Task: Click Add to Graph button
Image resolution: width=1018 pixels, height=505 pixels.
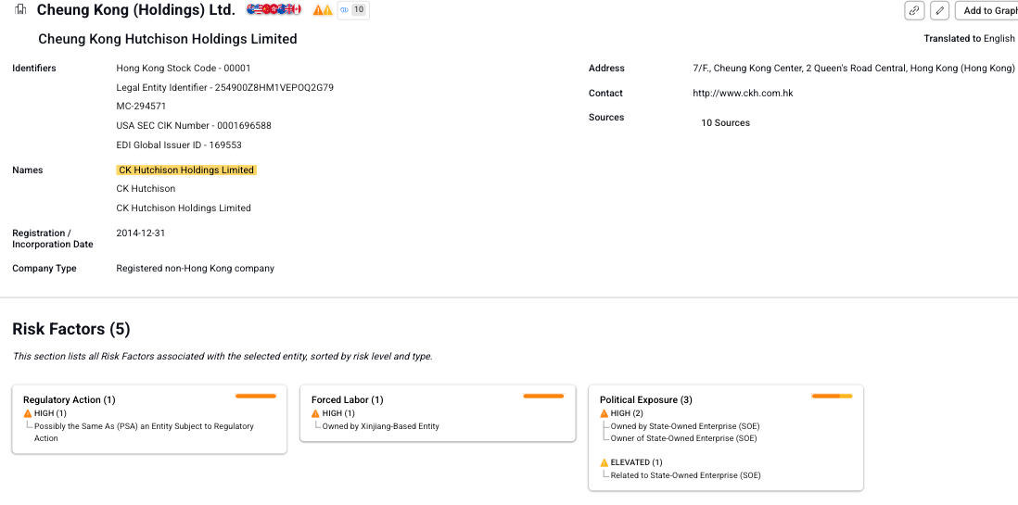Action: click(986, 10)
